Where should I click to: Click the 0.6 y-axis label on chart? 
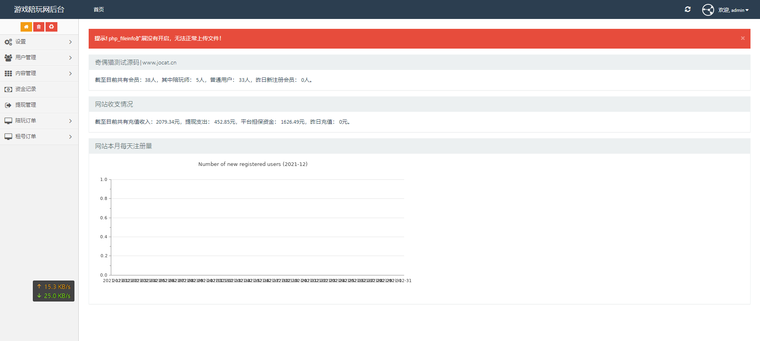tap(104, 218)
